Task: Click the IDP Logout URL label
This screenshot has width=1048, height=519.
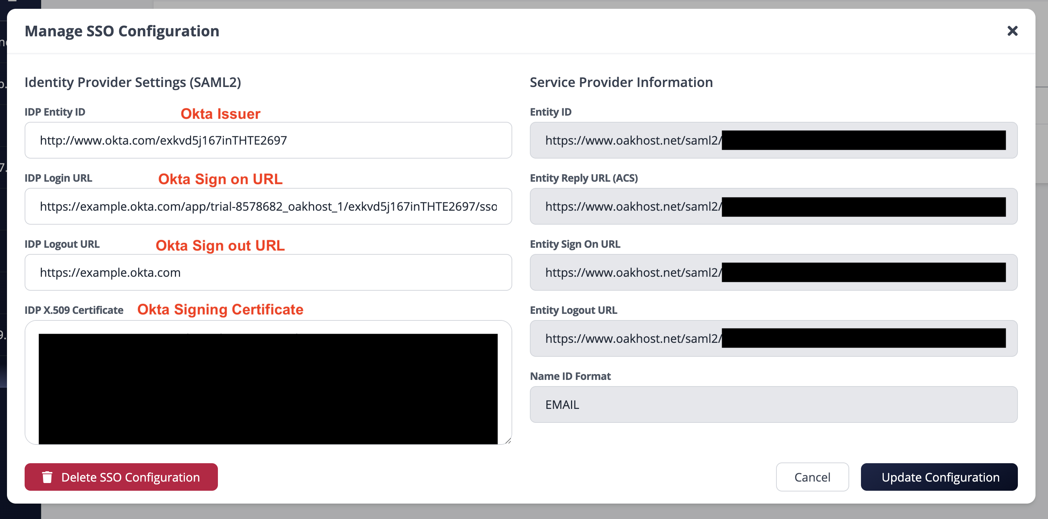Action: pyautogui.click(x=62, y=244)
